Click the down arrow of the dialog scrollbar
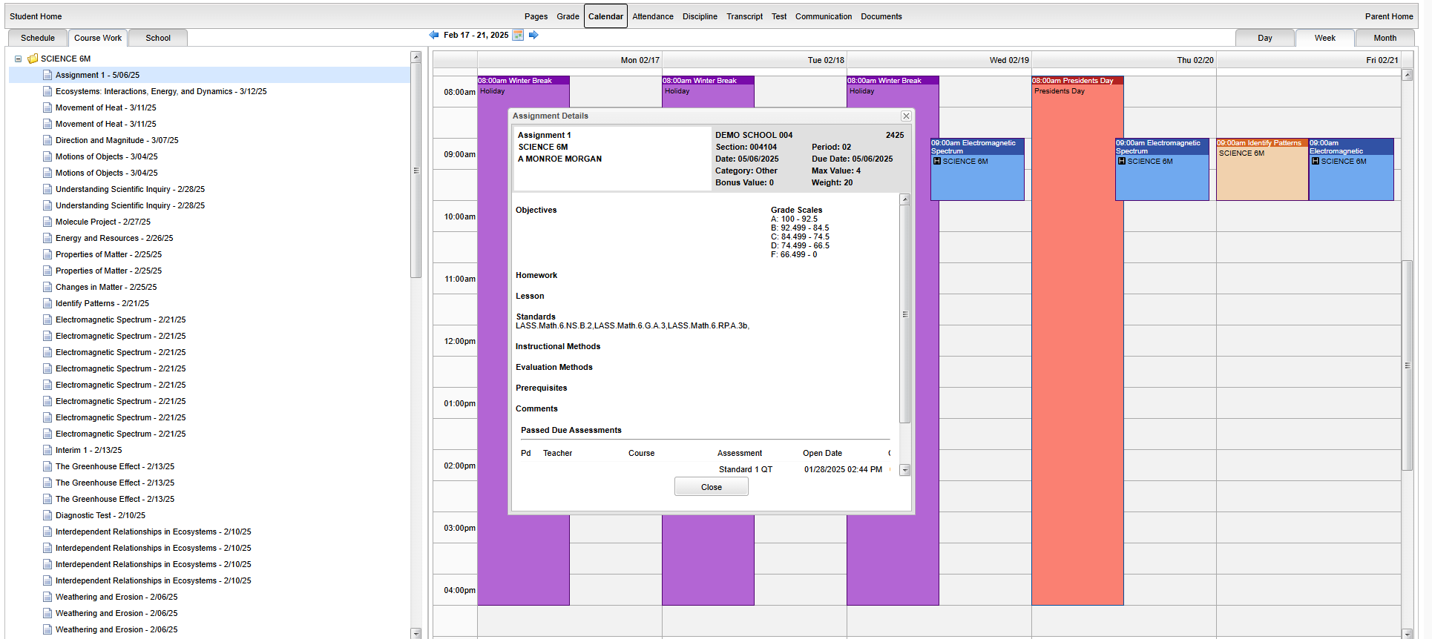The width and height of the screenshot is (1432, 639). 904,470
